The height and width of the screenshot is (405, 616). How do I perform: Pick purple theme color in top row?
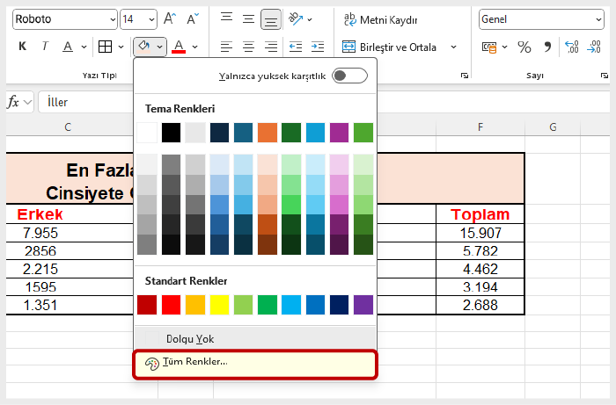pyautogui.click(x=339, y=133)
